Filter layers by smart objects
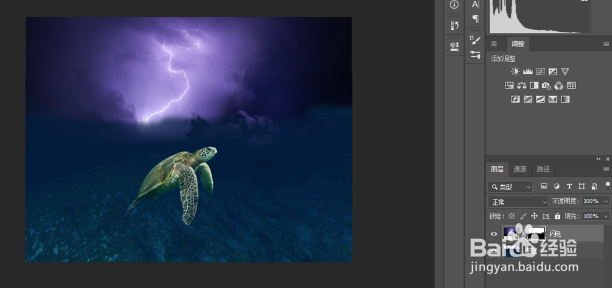612x288 pixels. click(594, 186)
